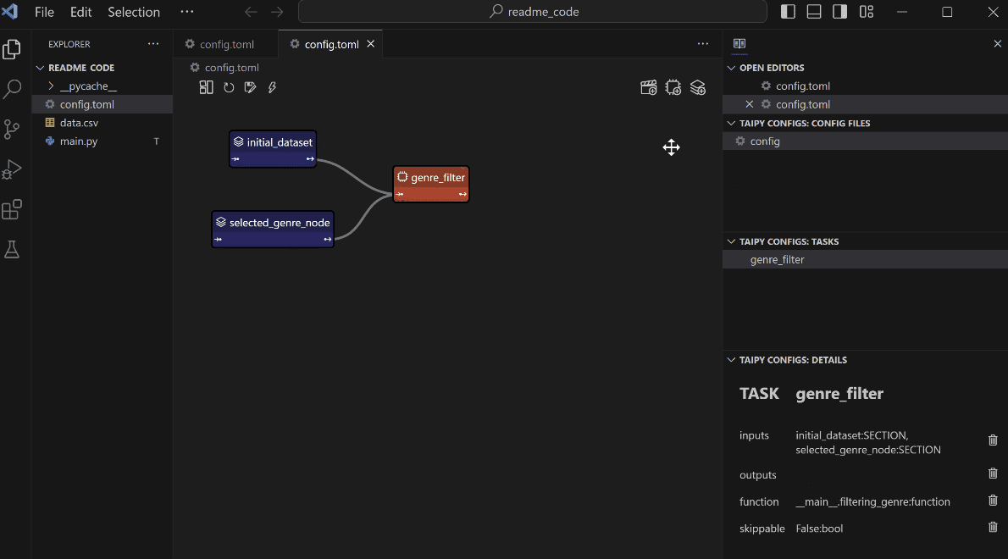1008x559 pixels.
Task: Select the genre_filter task node
Action: pos(431,184)
